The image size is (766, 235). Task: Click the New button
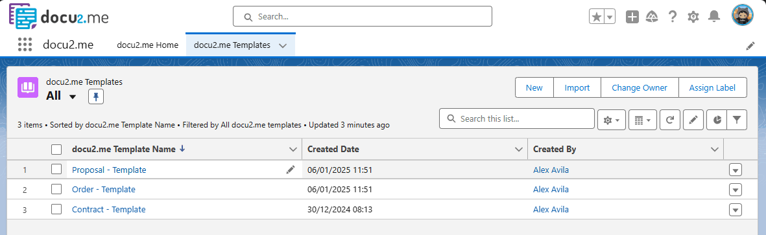pos(534,88)
